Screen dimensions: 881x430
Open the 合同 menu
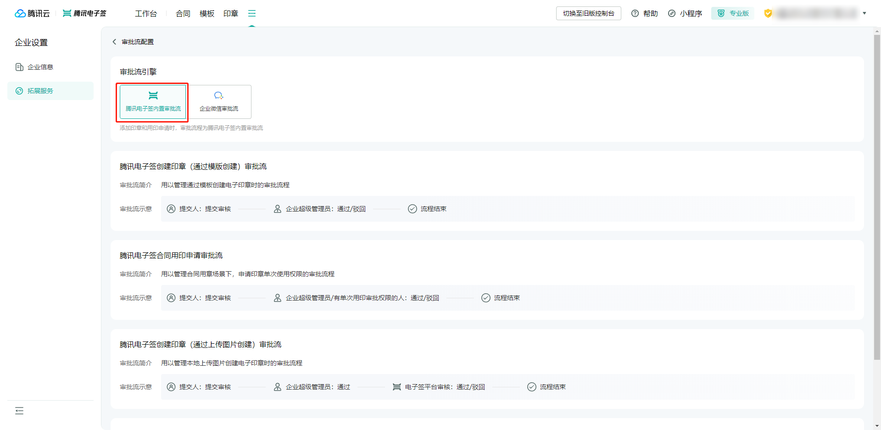point(183,14)
